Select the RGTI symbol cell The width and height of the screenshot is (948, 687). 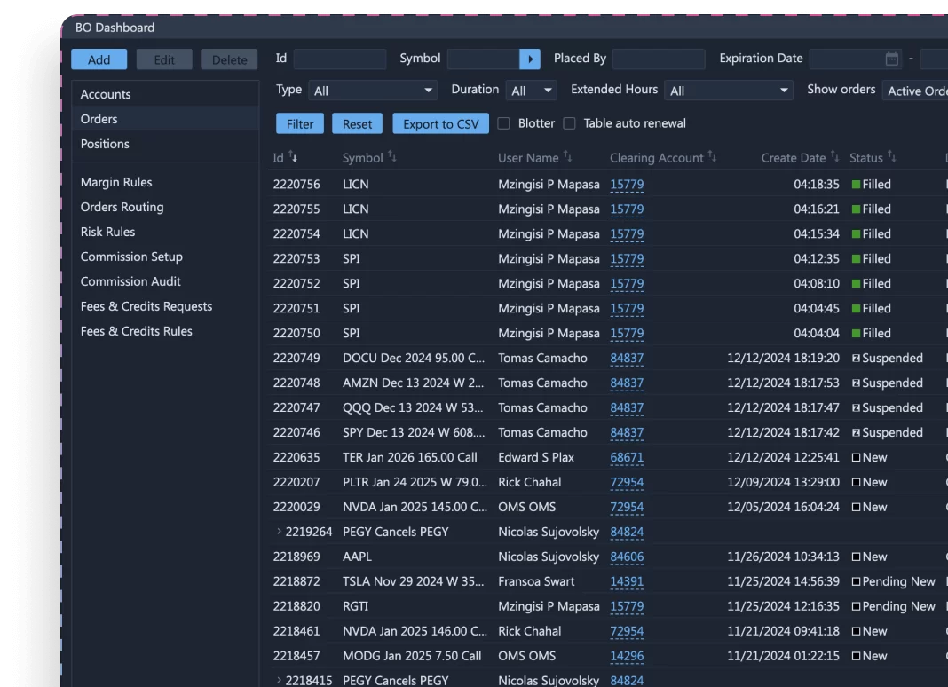point(355,606)
